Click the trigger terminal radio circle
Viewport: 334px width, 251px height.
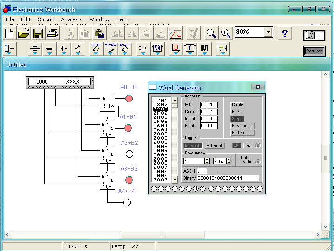258,146
